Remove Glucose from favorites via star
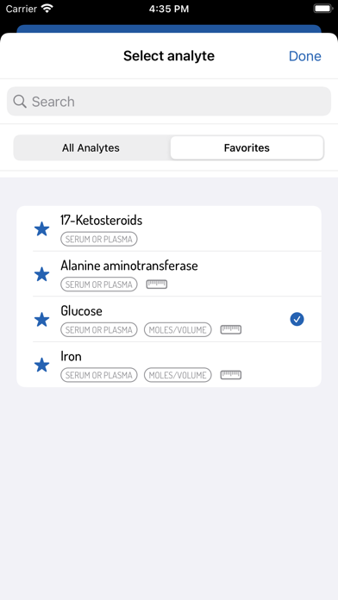This screenshot has height=600, width=338. [x=41, y=320]
